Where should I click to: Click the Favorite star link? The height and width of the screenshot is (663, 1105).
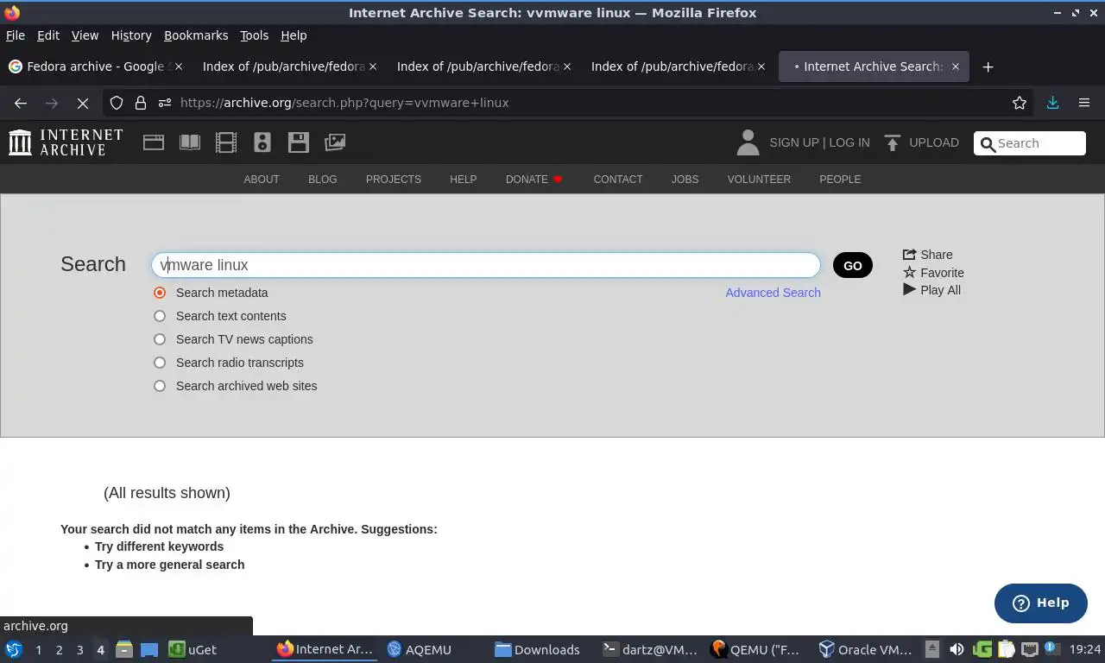pyautogui.click(x=933, y=273)
